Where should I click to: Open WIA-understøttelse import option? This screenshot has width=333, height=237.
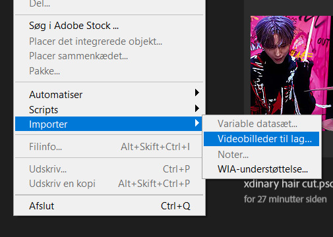[x=261, y=169]
